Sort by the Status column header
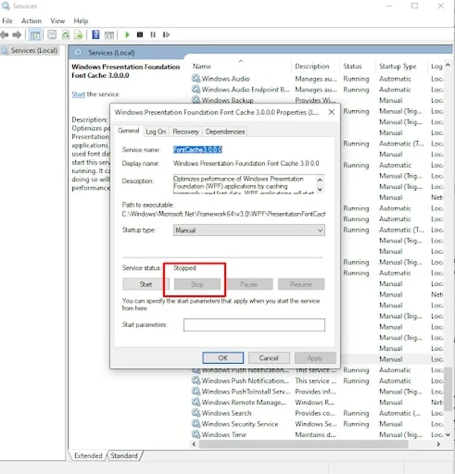 [353, 66]
